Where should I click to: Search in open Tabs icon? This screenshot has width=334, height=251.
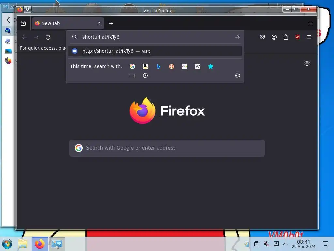tap(132, 75)
